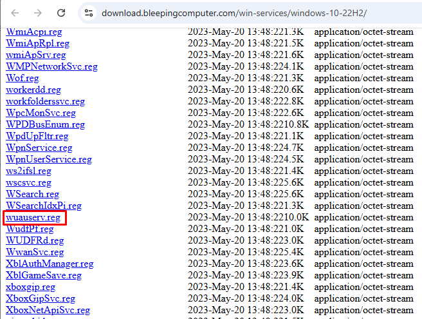Click octet-stream type in WmiApRpl.reg row
The width and height of the screenshot is (422, 319).
[363, 43]
